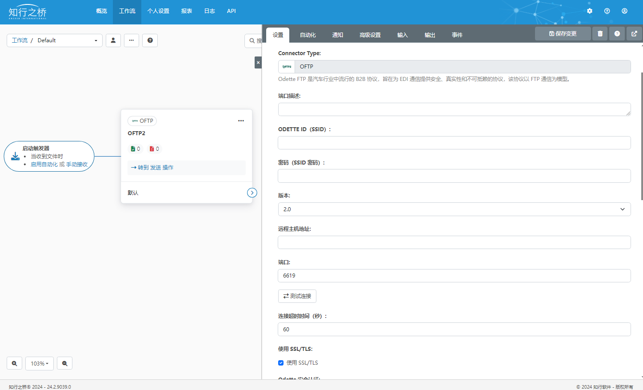The image size is (643, 390).
Task: Switch to the 自动化 tab
Action: tap(308, 35)
